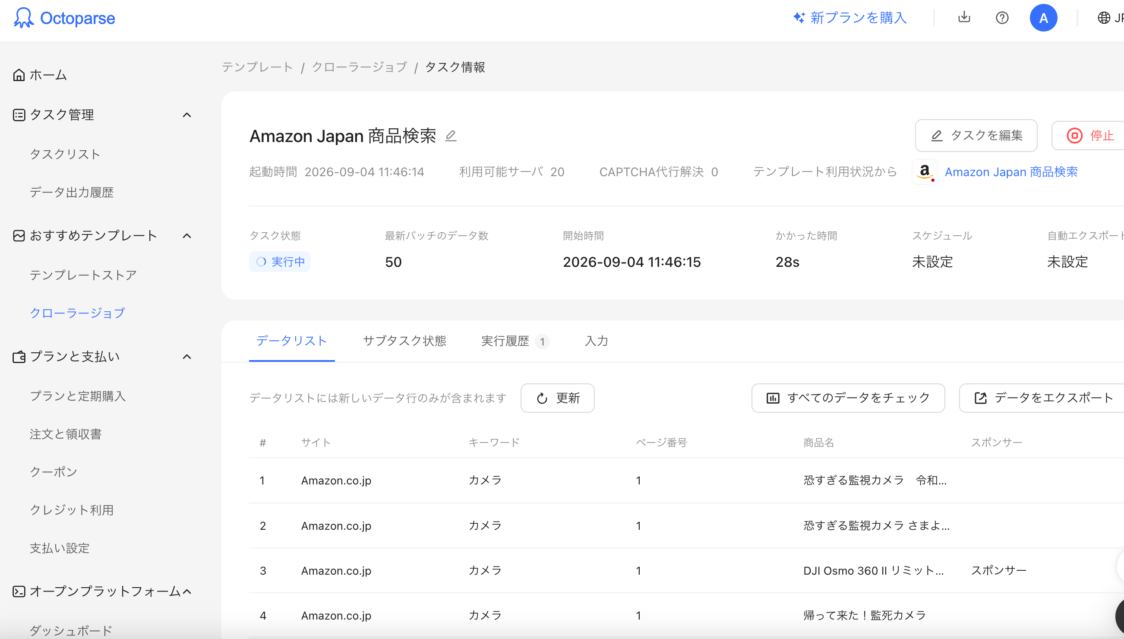Open 支払い設定 in sidebar

pyautogui.click(x=60, y=548)
